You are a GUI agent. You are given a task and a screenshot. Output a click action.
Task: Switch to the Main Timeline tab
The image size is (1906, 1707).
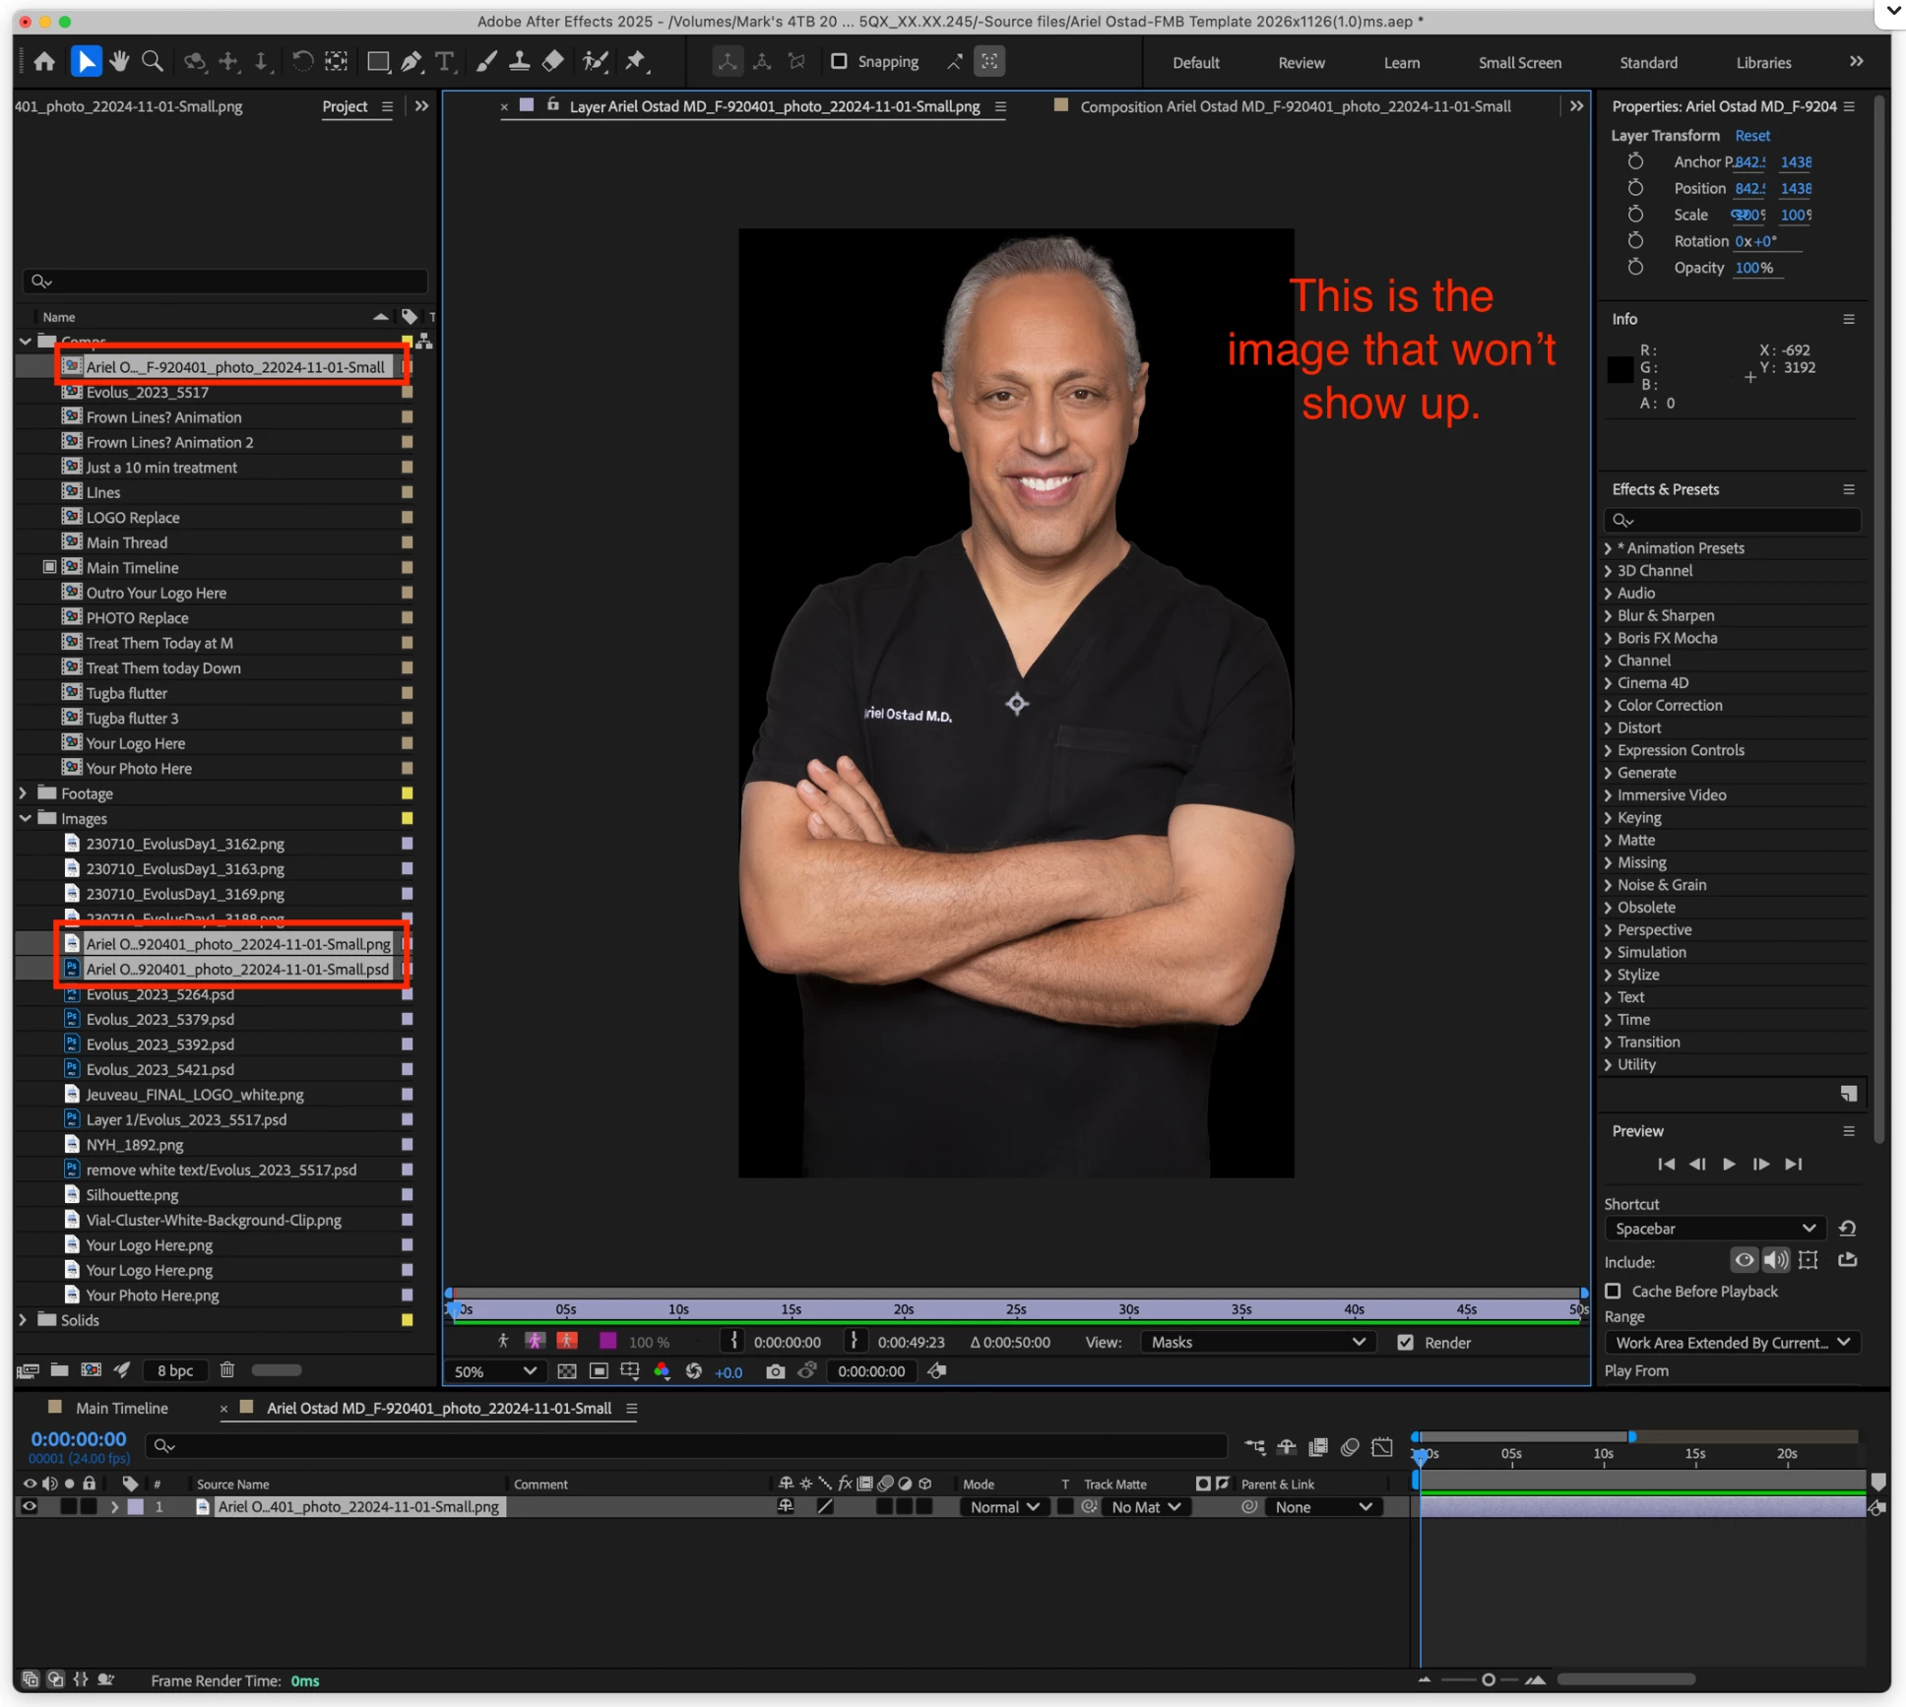121,1408
